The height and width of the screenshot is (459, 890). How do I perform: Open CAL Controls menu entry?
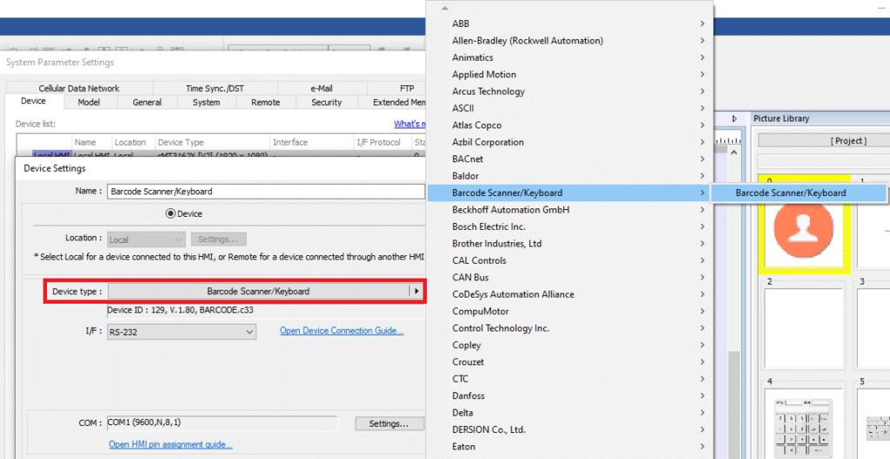click(569, 260)
